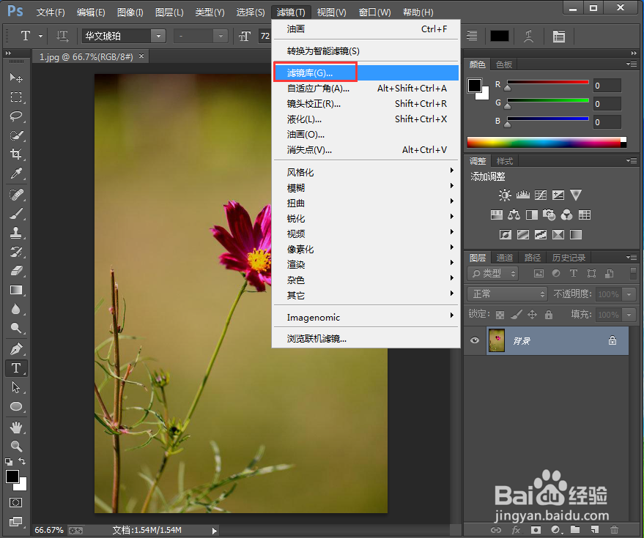This screenshot has height=538, width=644.
Task: Select the Eraser tool
Action: tap(16, 270)
